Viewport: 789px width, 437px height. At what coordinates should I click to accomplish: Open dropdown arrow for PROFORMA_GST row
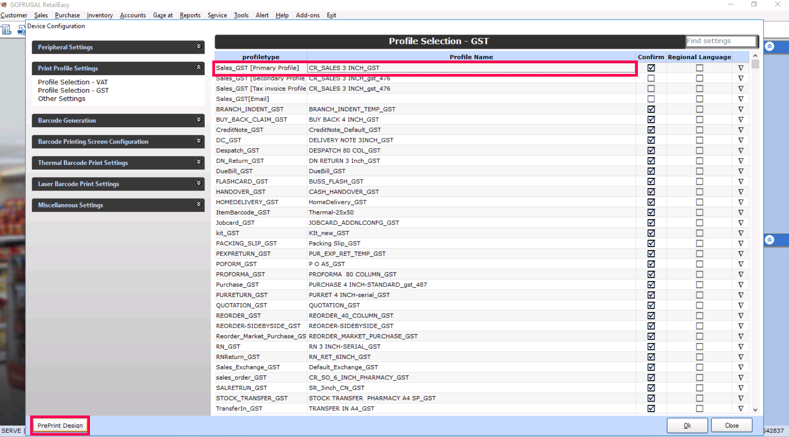click(741, 274)
